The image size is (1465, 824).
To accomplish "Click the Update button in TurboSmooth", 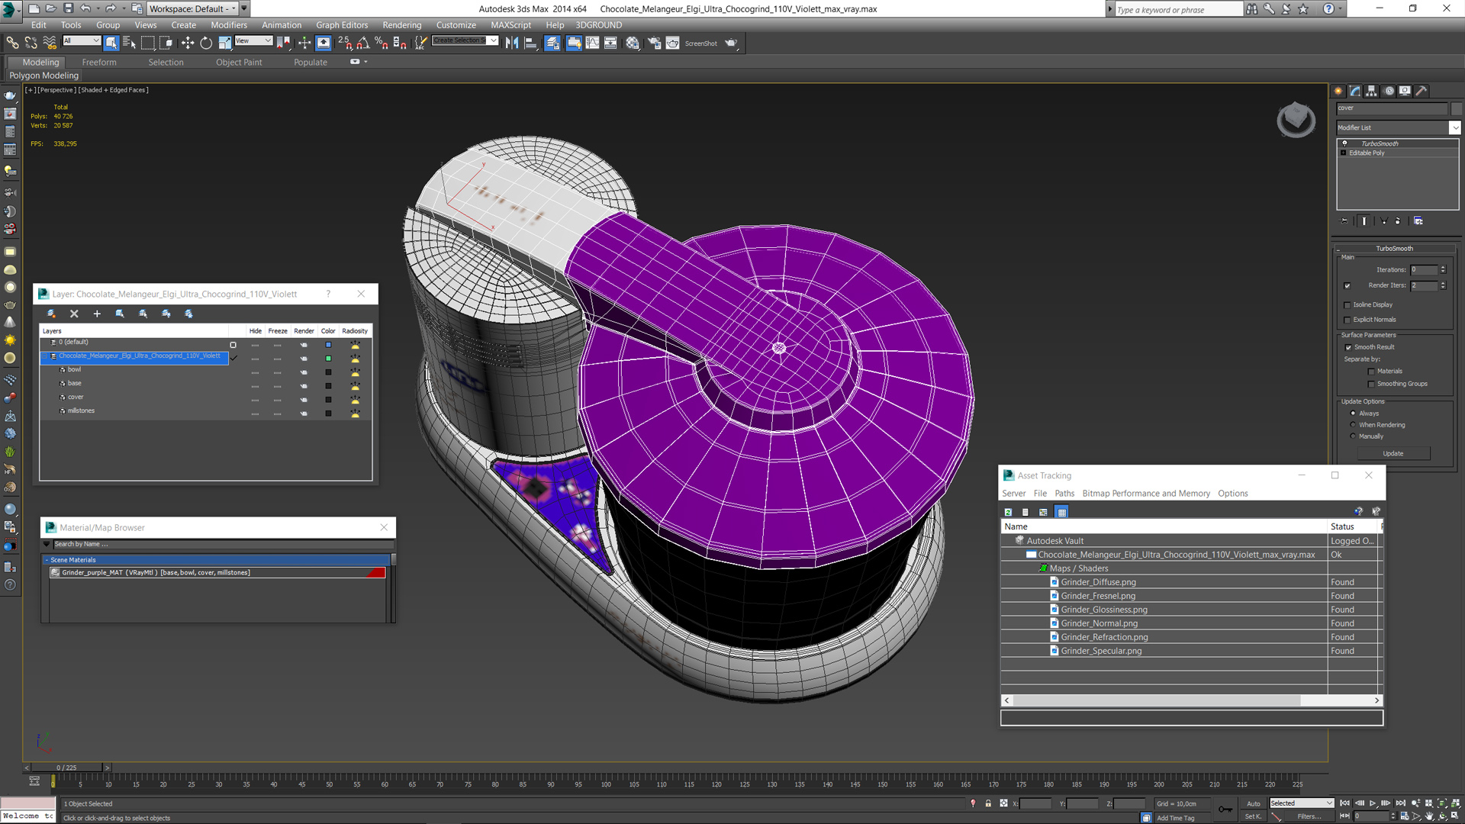I will click(1393, 454).
